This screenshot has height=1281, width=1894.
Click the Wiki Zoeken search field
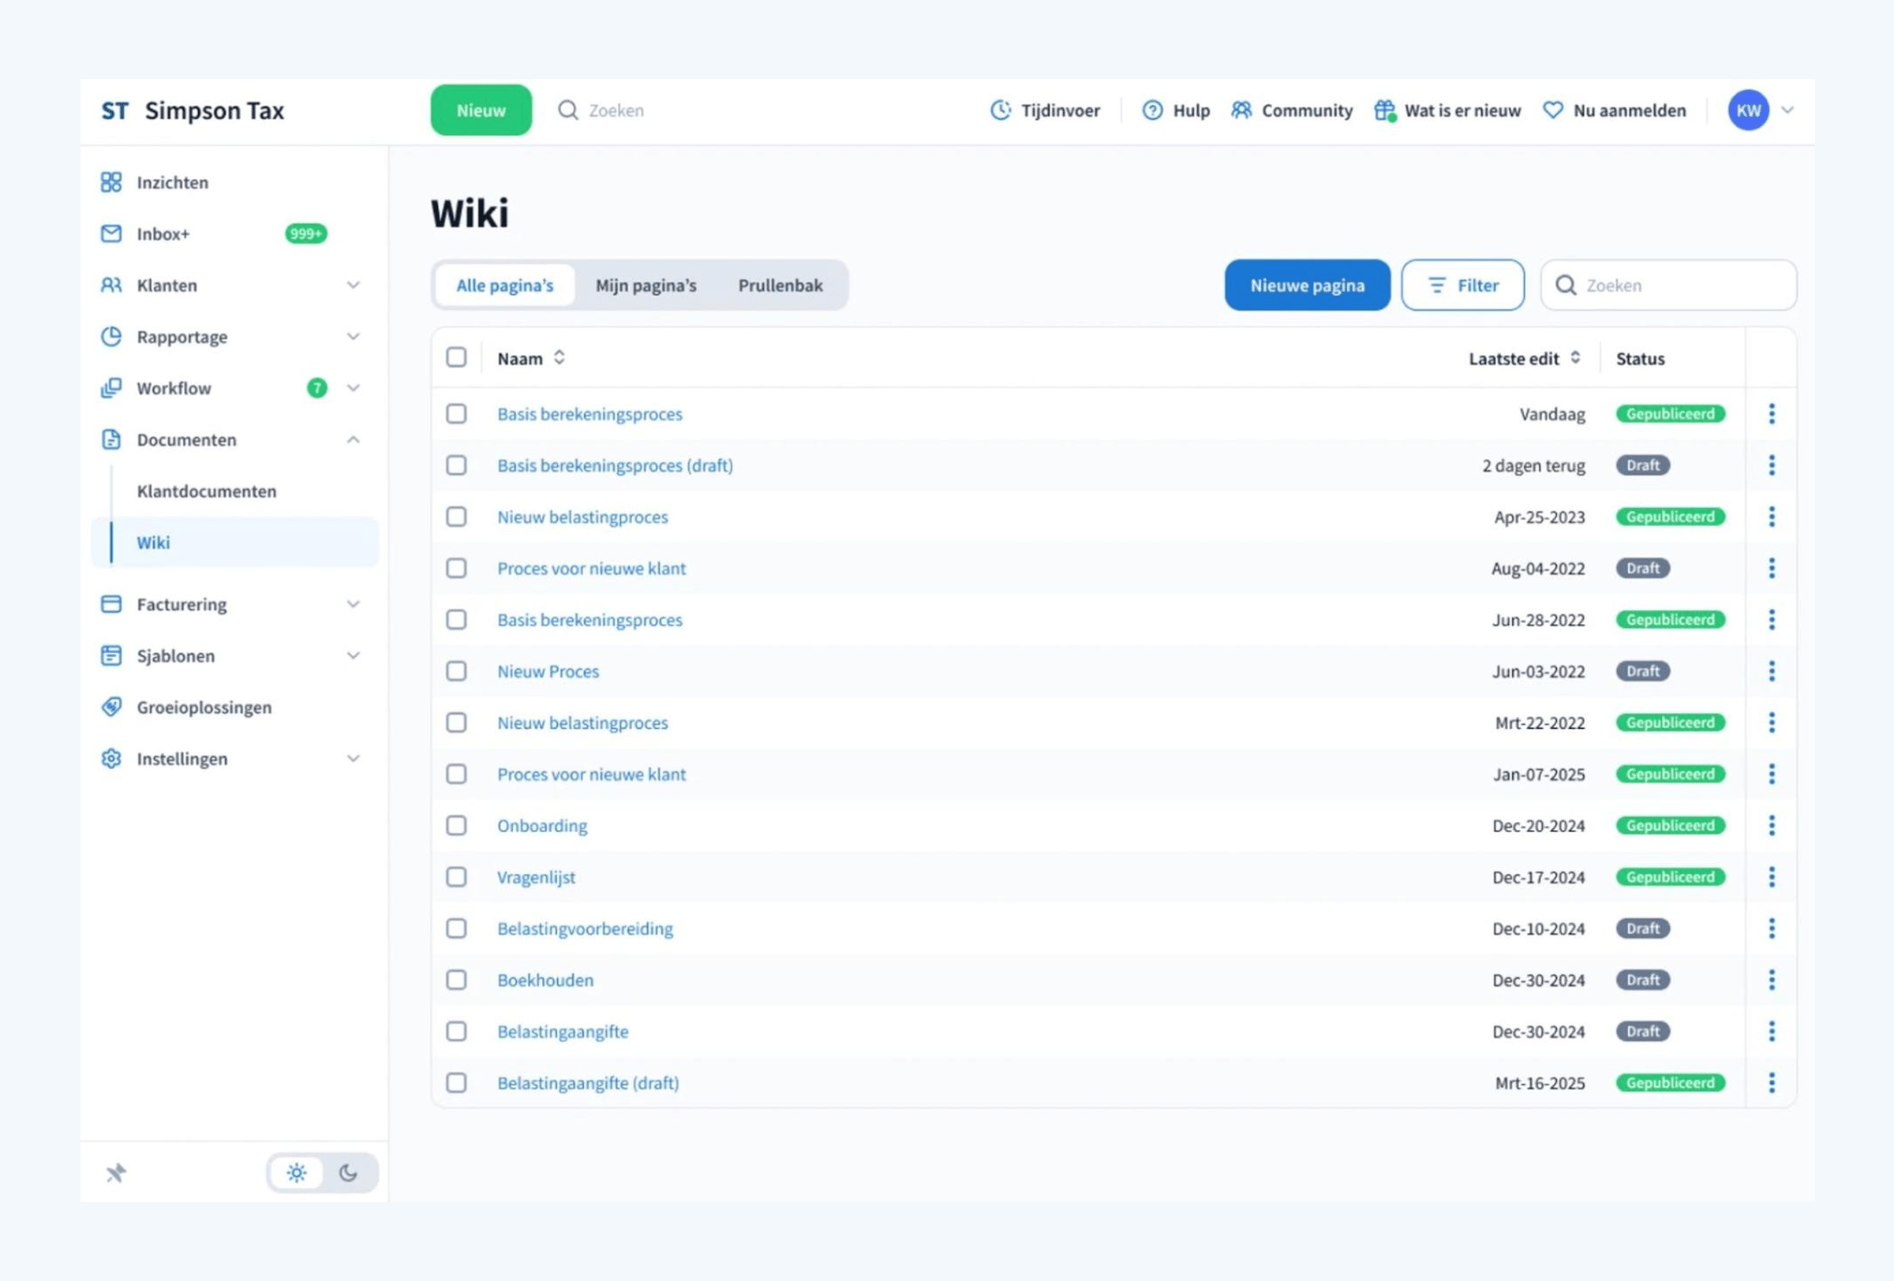point(1668,285)
